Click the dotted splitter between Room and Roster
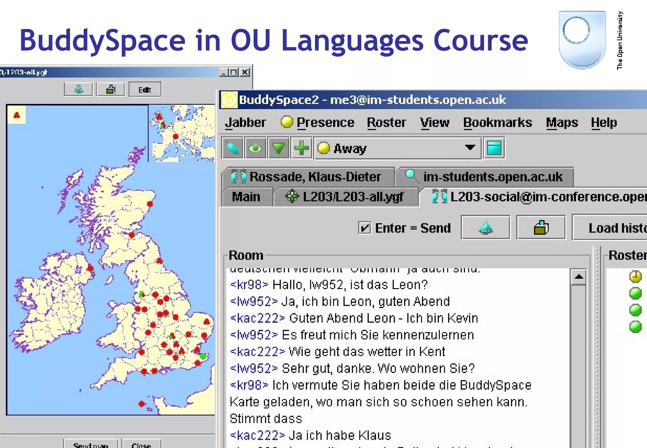 pyautogui.click(x=597, y=348)
